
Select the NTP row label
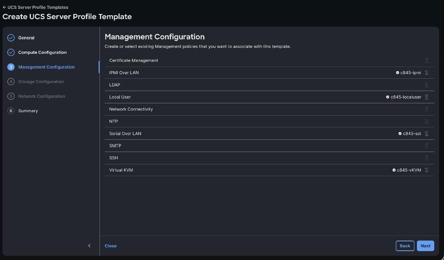[x=113, y=121]
